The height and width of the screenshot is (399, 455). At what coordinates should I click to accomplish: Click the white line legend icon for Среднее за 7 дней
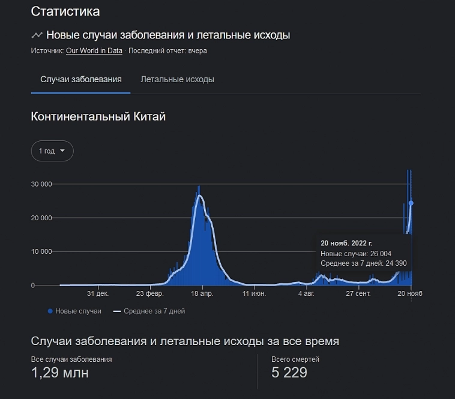pyautogui.click(x=118, y=311)
